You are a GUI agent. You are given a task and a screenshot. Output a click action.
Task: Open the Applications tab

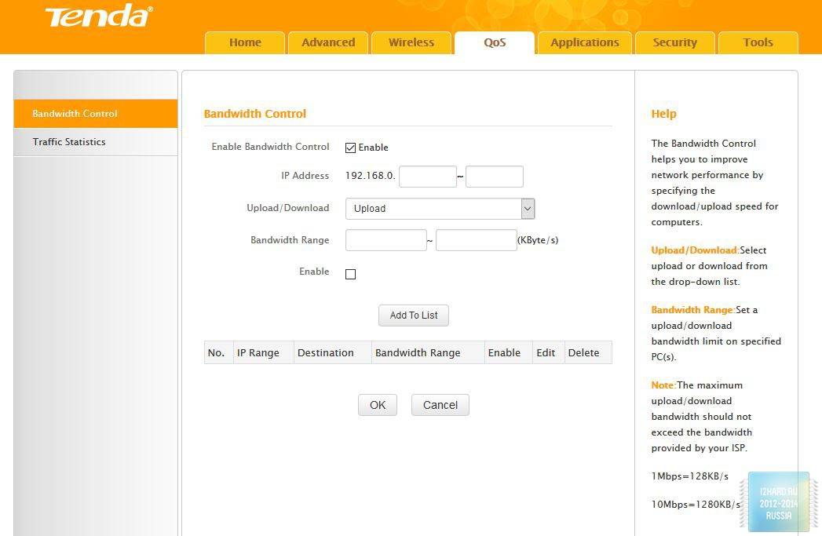click(x=585, y=42)
